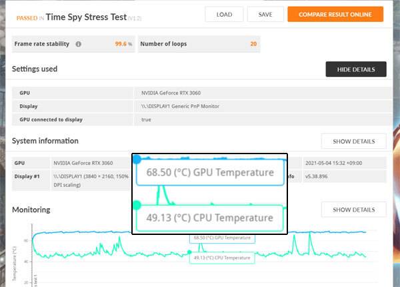Expand System information with SHOW DETAILS
Viewport: 400px width, 287px height.
click(x=353, y=141)
